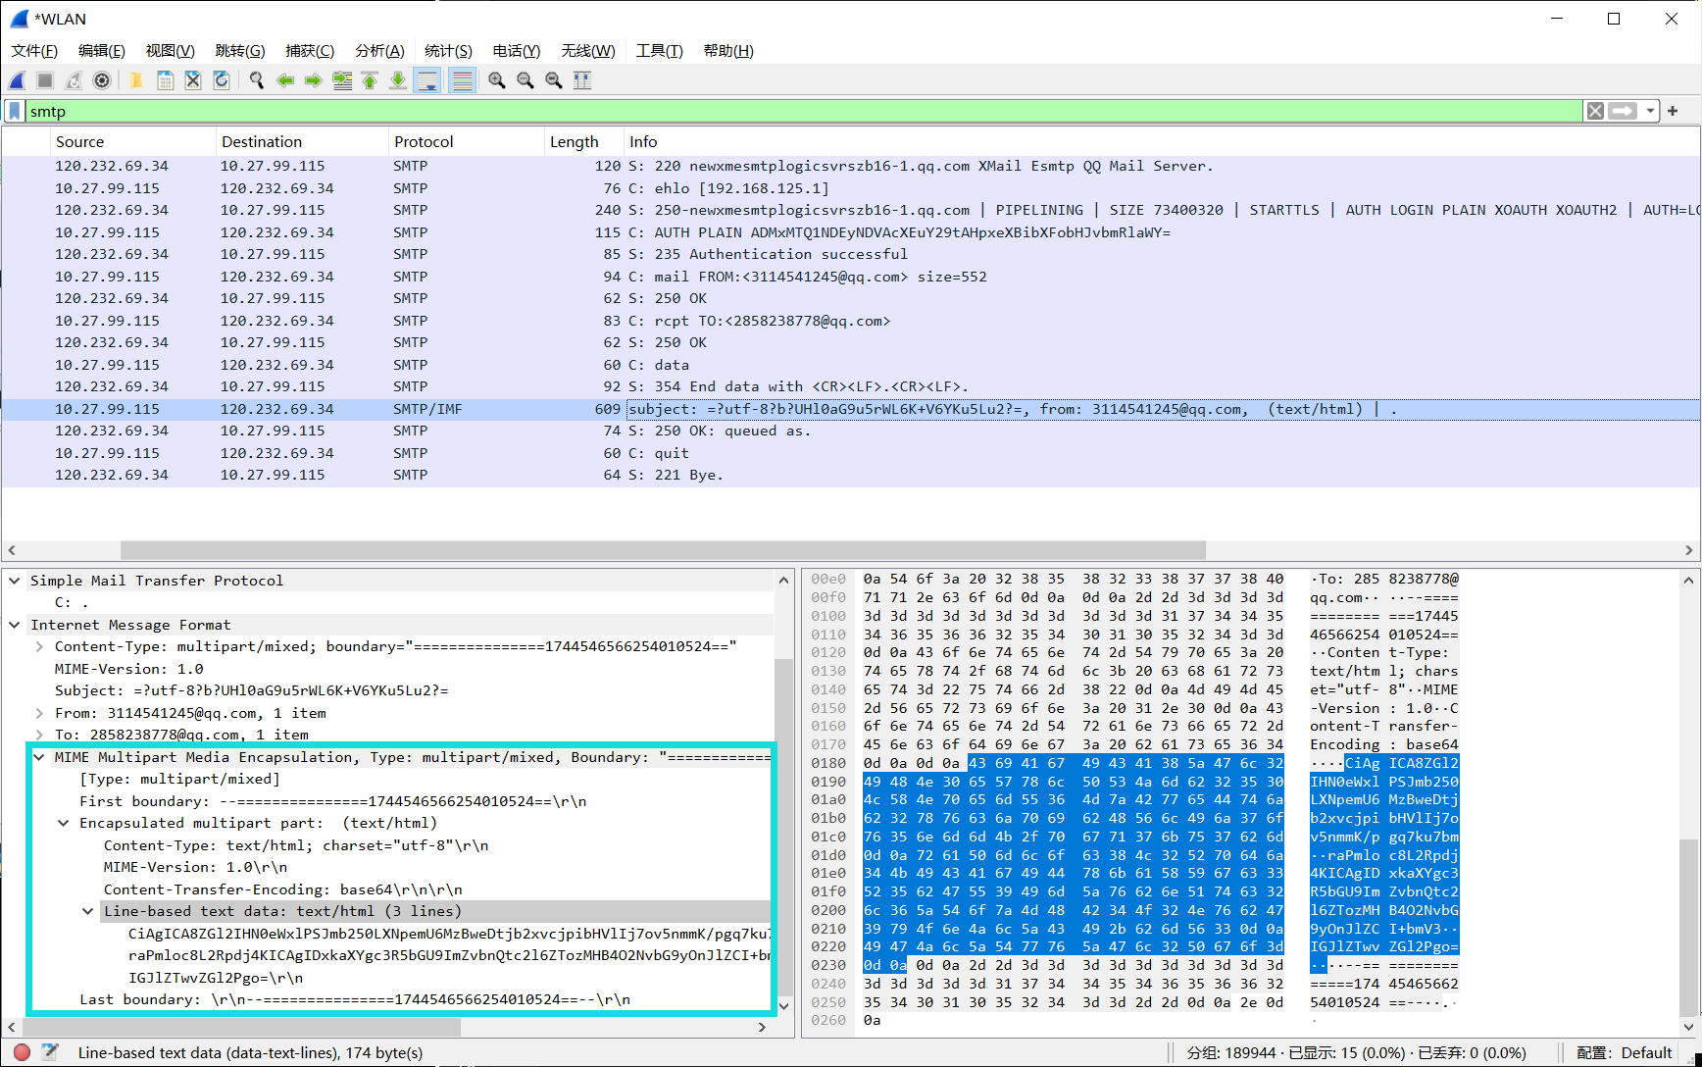Zoom in on packet text
1702x1067 pixels.
point(497,80)
